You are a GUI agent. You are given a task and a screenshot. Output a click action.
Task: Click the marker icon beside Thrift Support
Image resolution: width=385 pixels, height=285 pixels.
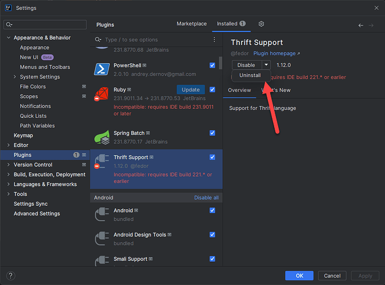(x=151, y=157)
